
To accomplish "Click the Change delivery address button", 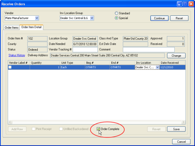I will [176, 56].
